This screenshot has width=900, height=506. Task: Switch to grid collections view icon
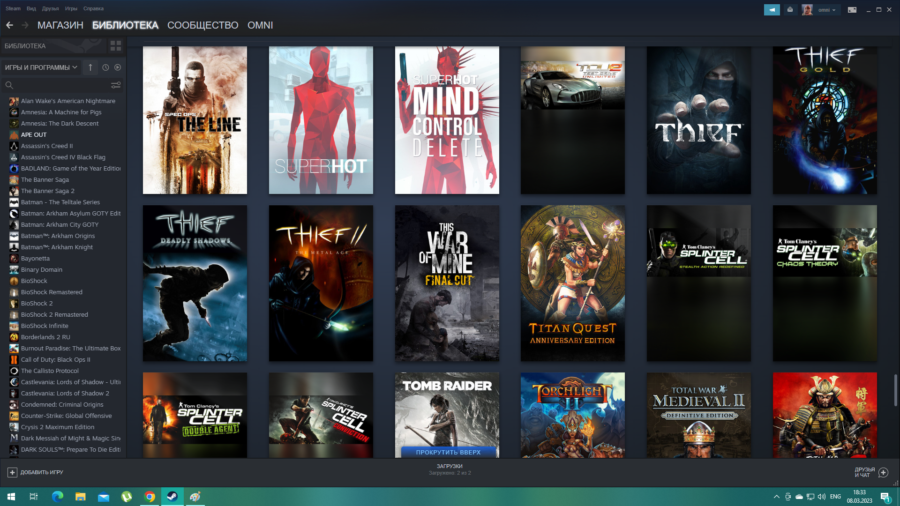[115, 46]
